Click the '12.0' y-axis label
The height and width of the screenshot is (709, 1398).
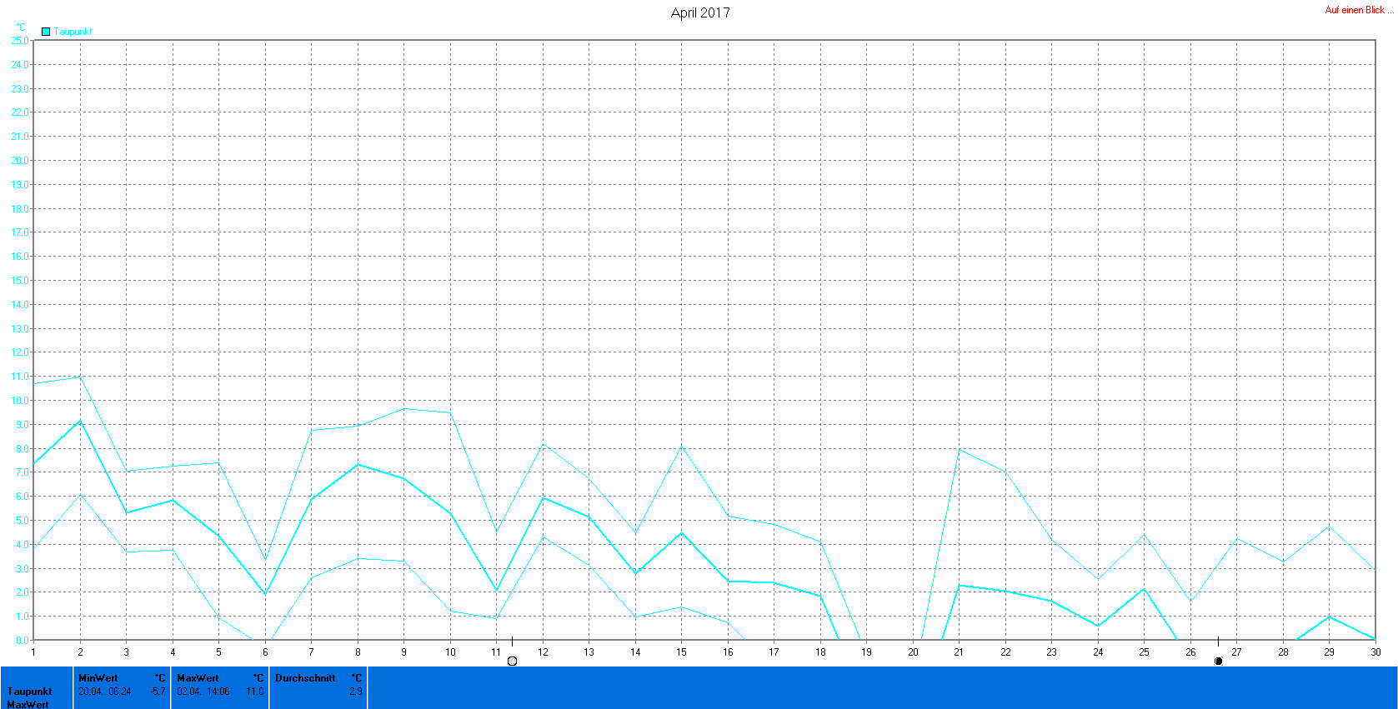tap(20, 352)
